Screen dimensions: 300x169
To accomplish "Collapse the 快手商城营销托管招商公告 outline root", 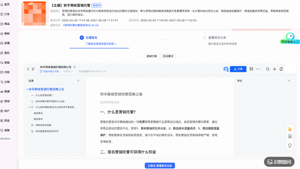I will (x=27, y=89).
